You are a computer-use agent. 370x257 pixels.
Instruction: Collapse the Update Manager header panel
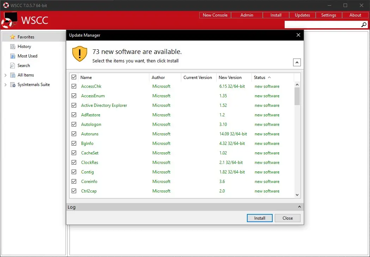coord(297,62)
